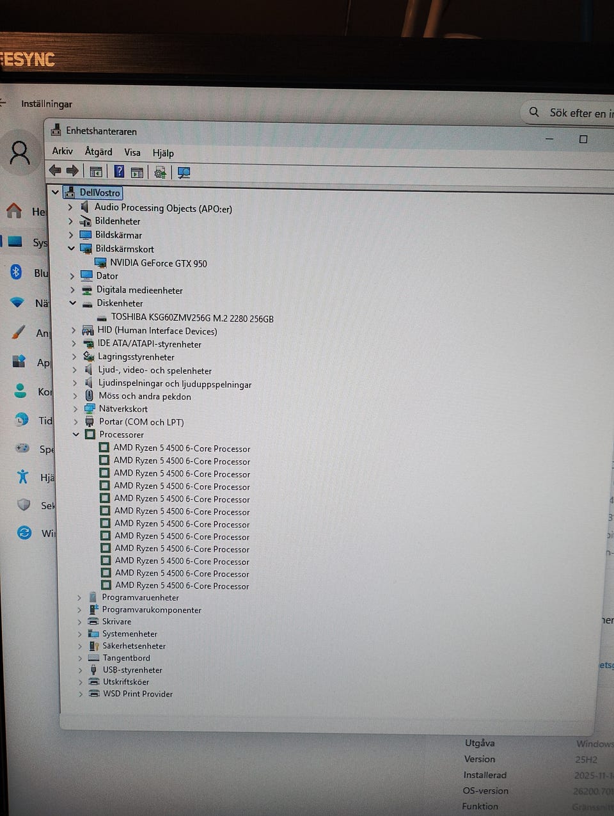Viewport: 614px width, 816px height.
Task: Click the Settings search field 'Sök efter en'
Action: coord(569,113)
